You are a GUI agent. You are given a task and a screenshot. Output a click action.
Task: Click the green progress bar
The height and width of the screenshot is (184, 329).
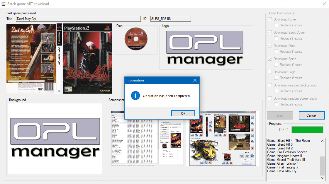pos(307,130)
